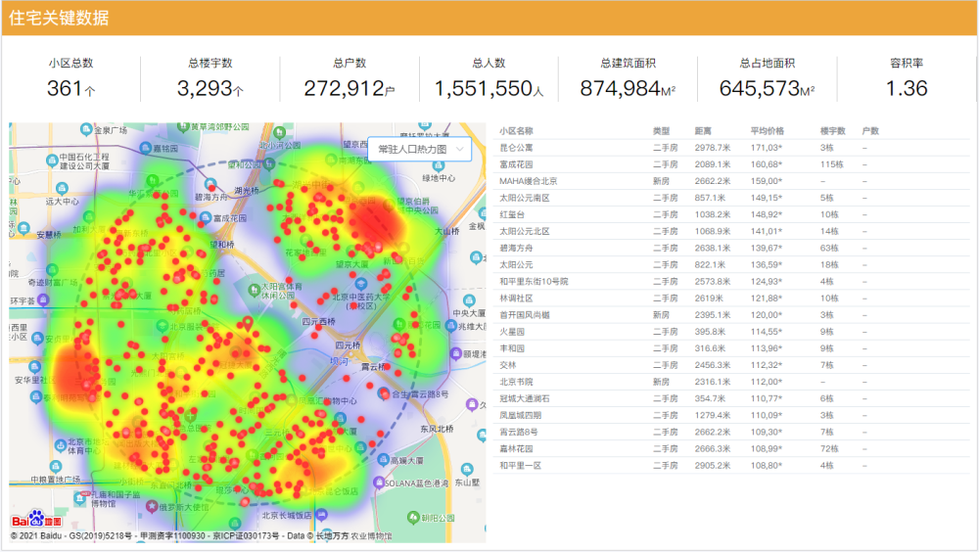Screen dimensions: 979x552
Task: Click the 安华里社区 map marker icon
Action: pos(35,367)
